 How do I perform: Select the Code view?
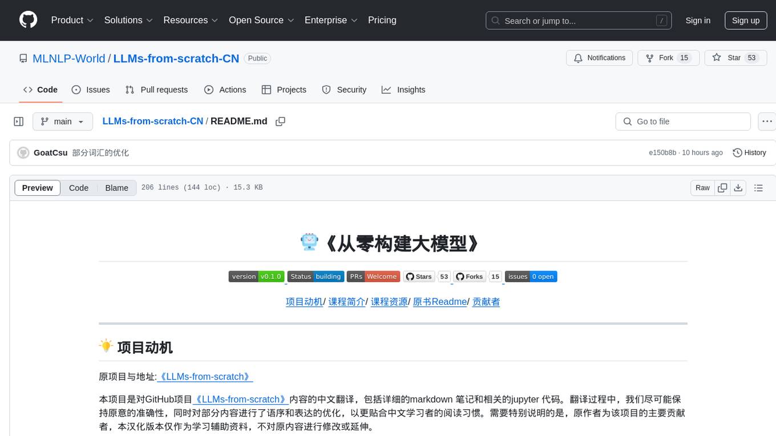[79, 188]
